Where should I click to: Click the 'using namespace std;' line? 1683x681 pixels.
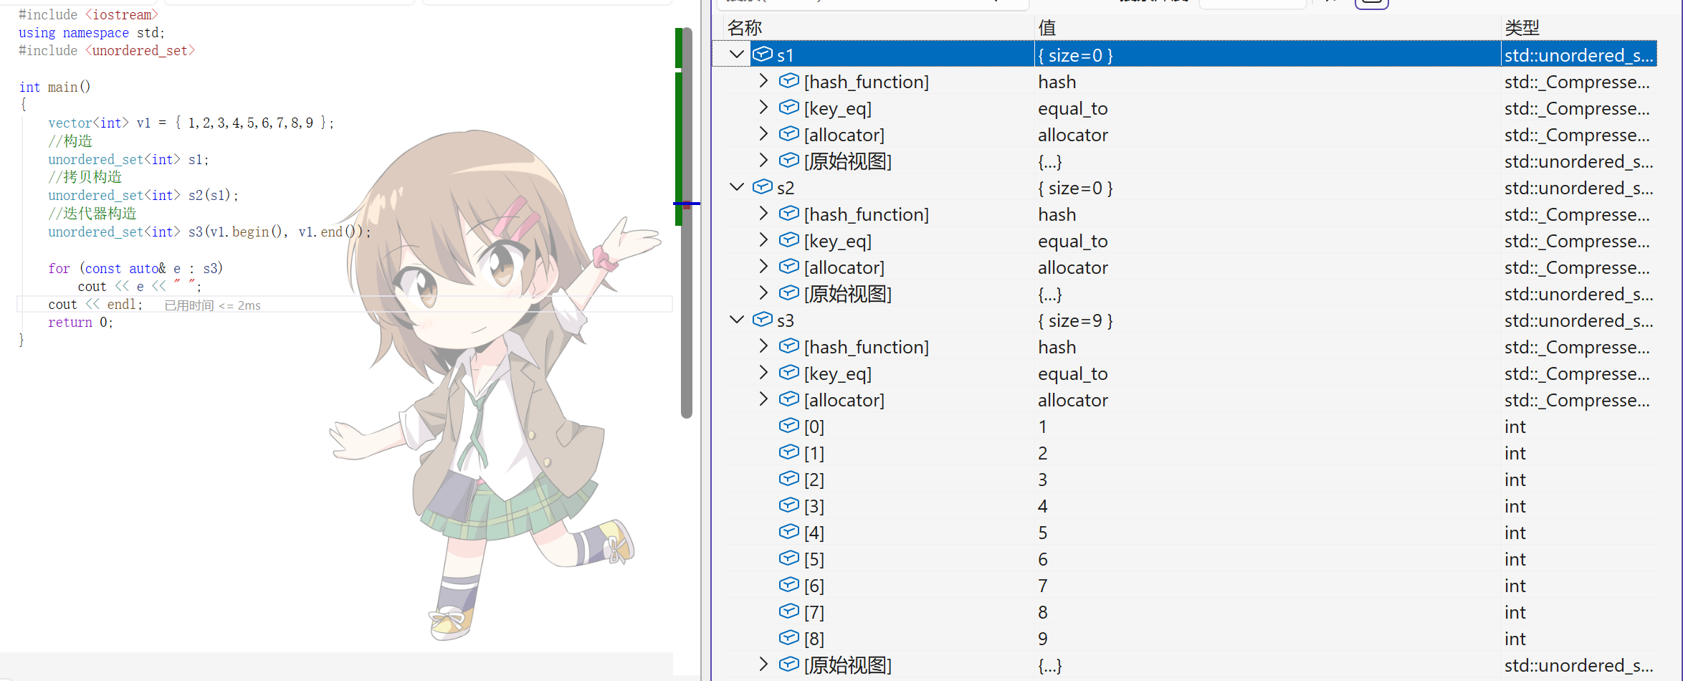92,32
